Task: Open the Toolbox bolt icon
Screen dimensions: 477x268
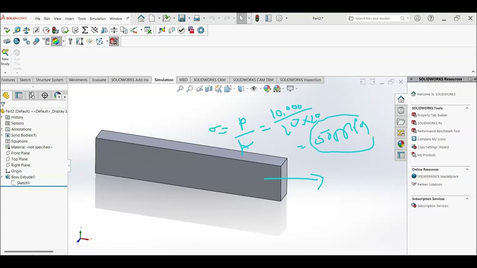Action: (x=70, y=41)
